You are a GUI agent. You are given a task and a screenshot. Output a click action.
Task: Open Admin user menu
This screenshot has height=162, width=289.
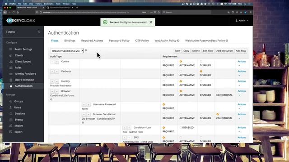[x=242, y=21]
